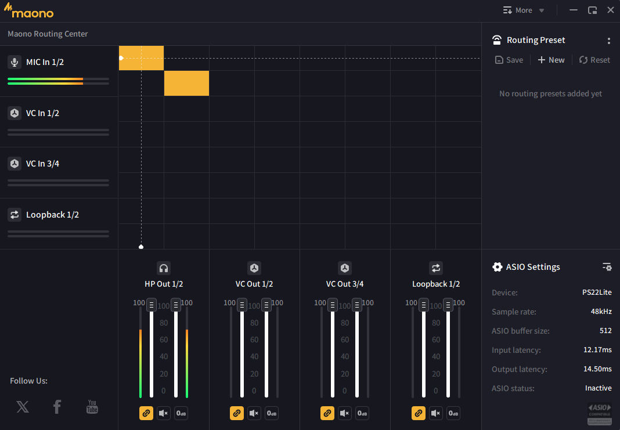
Task: Click the VC Out 1/2 icon
Action: pos(254,268)
